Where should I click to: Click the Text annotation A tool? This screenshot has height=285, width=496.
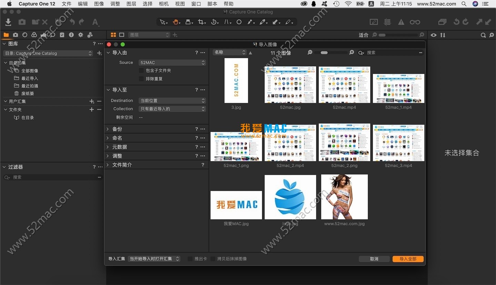click(x=95, y=22)
